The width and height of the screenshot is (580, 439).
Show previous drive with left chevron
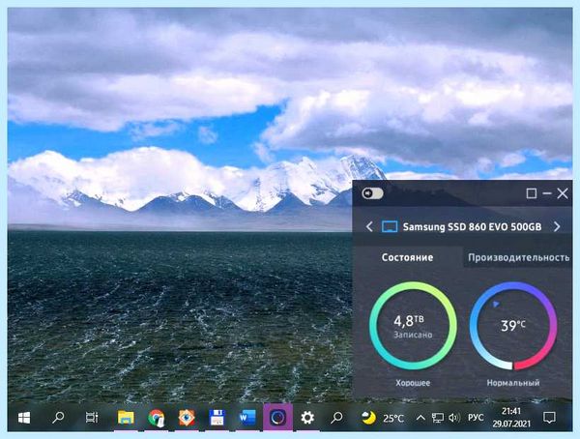[x=369, y=226]
